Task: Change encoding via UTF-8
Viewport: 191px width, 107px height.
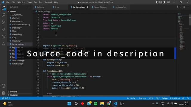Action: tap(151, 98)
